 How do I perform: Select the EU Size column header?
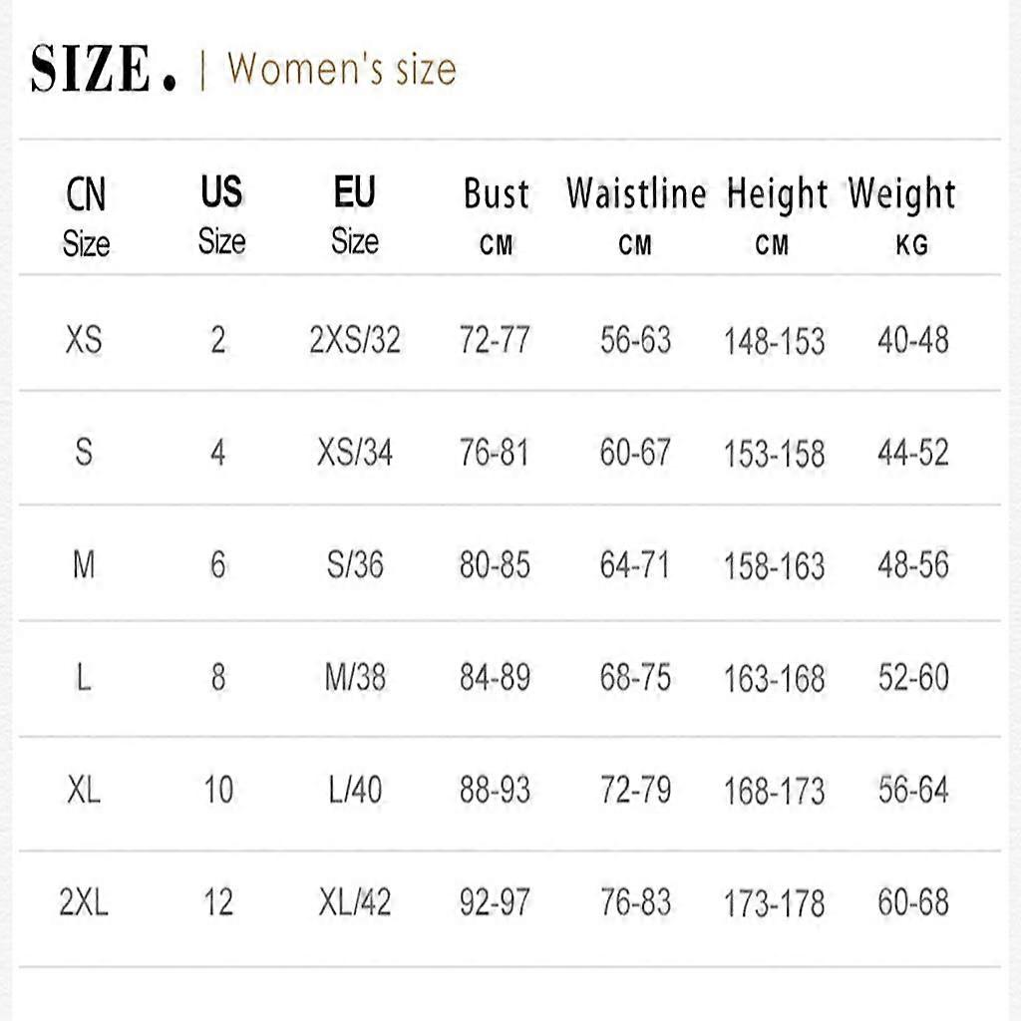click(355, 214)
